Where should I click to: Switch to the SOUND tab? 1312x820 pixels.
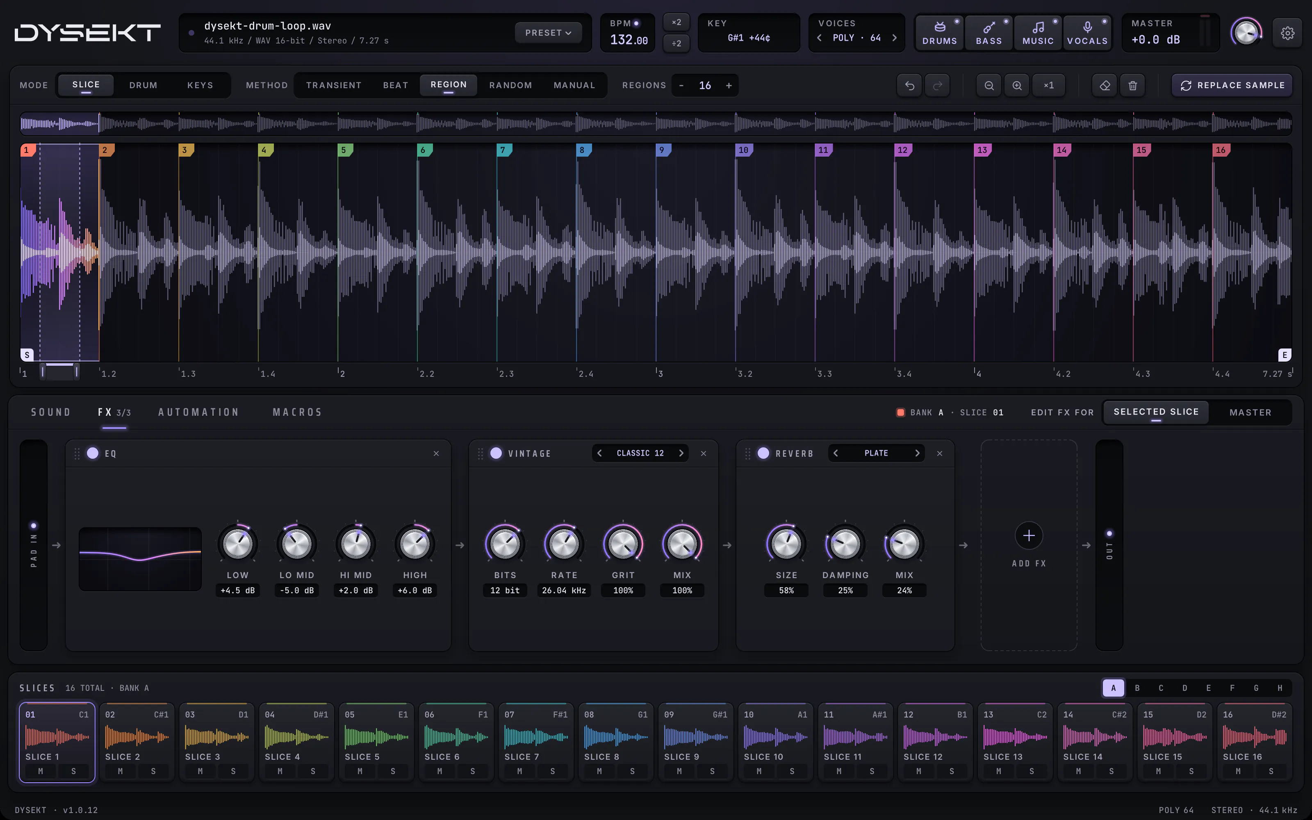point(50,412)
